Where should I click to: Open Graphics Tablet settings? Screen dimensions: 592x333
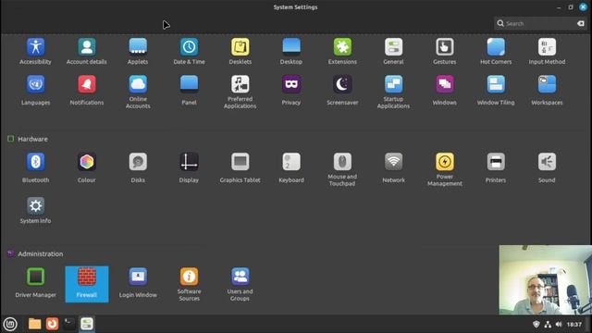point(240,168)
